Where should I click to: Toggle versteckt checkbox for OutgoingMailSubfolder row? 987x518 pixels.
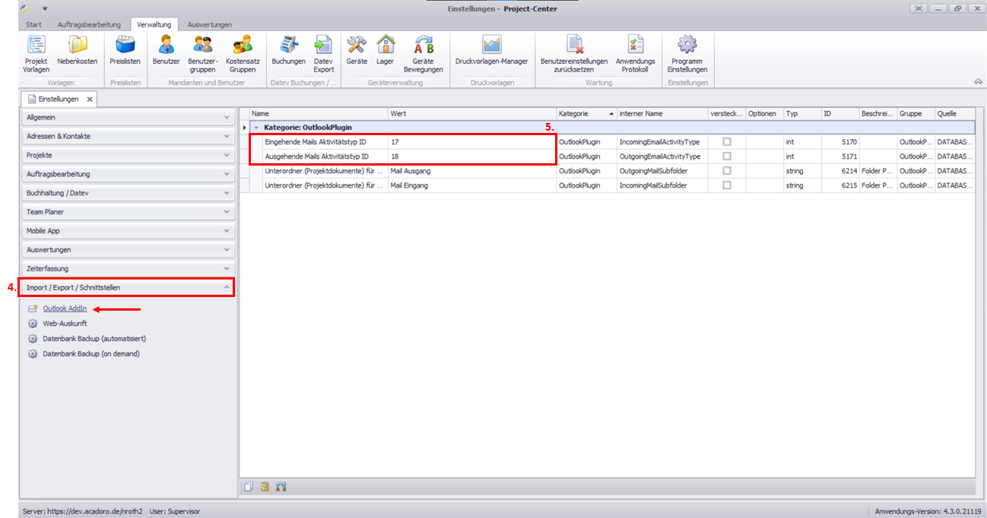[727, 171]
